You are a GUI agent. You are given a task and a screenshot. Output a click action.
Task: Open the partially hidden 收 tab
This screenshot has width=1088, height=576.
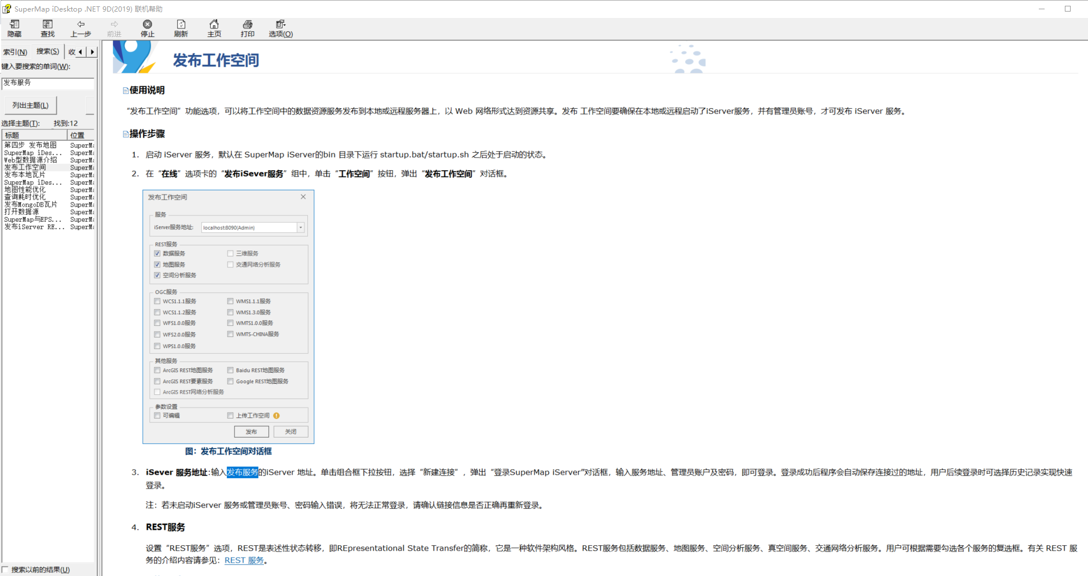pos(72,52)
